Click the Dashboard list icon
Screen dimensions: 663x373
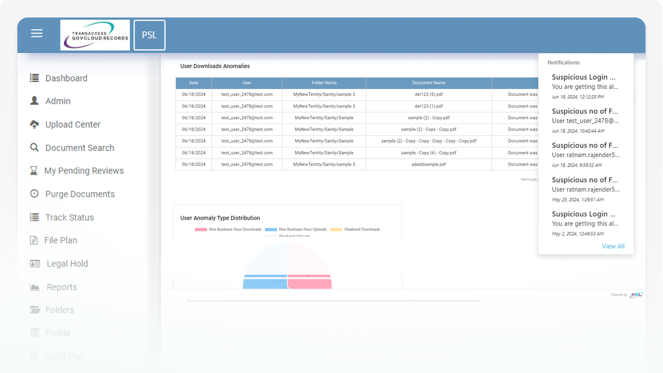tap(34, 78)
